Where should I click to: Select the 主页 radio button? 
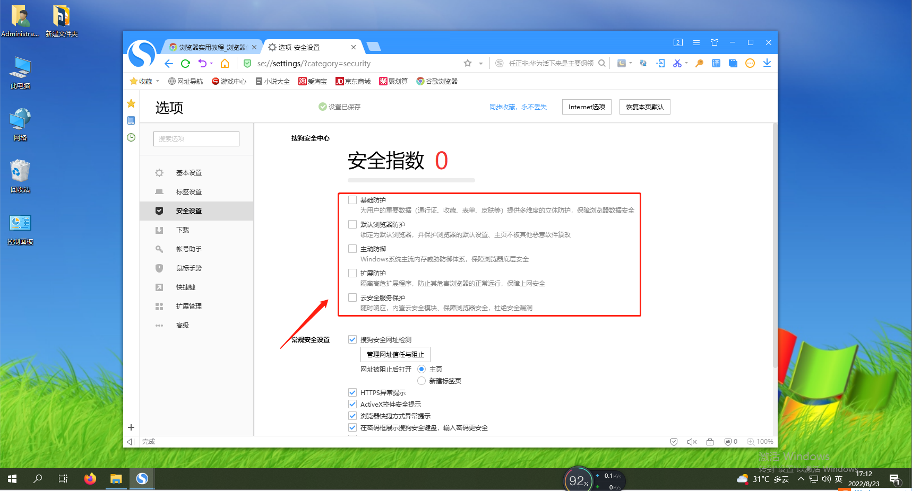(x=421, y=369)
